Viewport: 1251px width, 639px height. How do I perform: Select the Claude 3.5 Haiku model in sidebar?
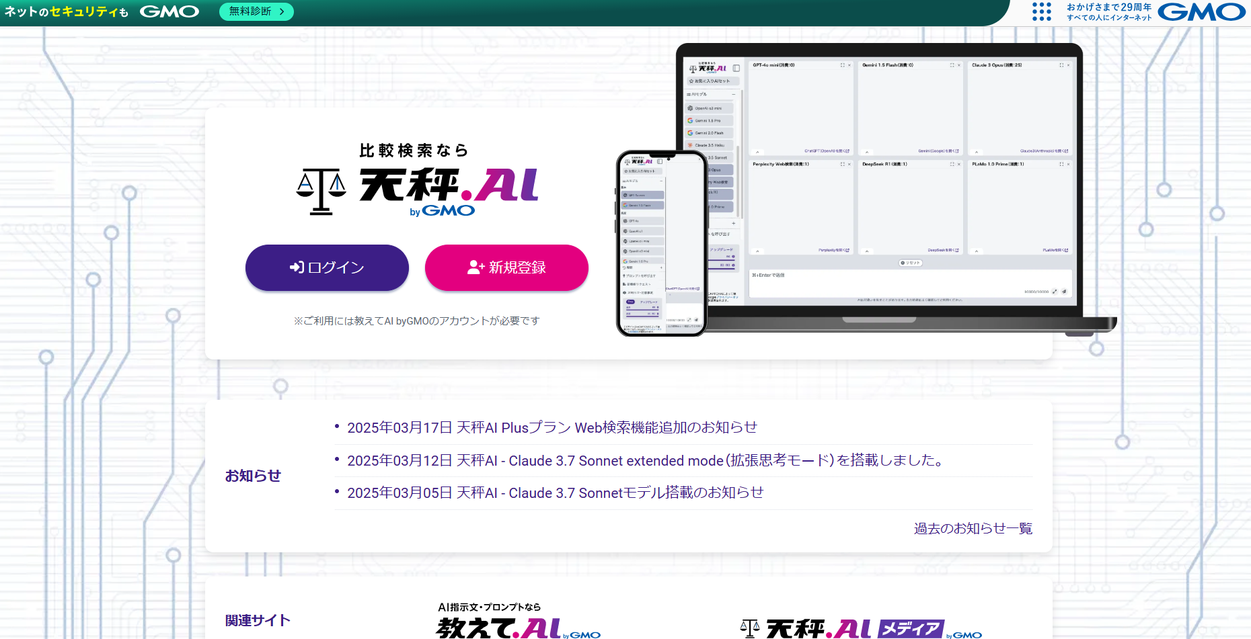tap(709, 145)
